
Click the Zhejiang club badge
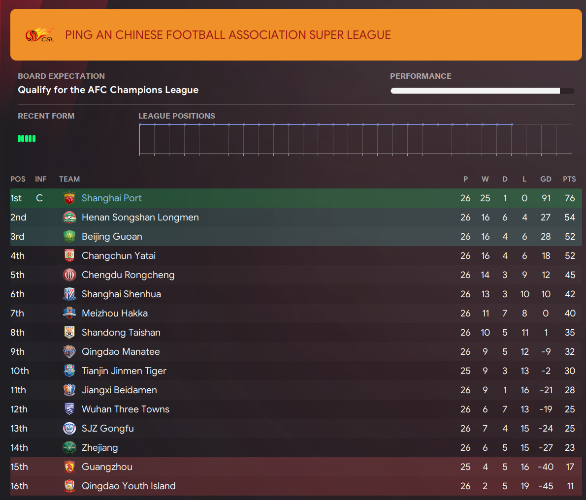click(x=69, y=448)
